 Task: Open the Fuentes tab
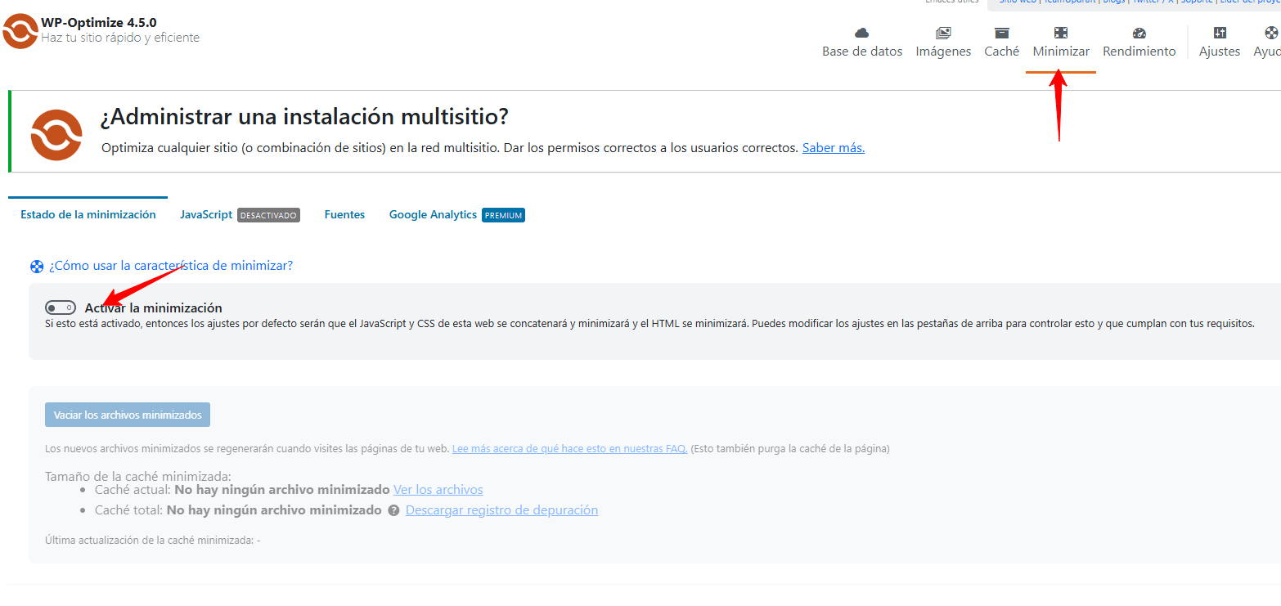(x=344, y=215)
